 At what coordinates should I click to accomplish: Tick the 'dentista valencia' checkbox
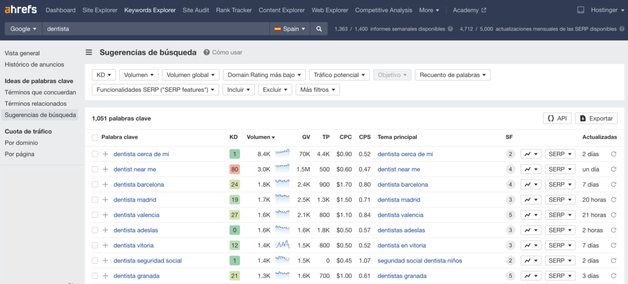pyautogui.click(x=95, y=215)
